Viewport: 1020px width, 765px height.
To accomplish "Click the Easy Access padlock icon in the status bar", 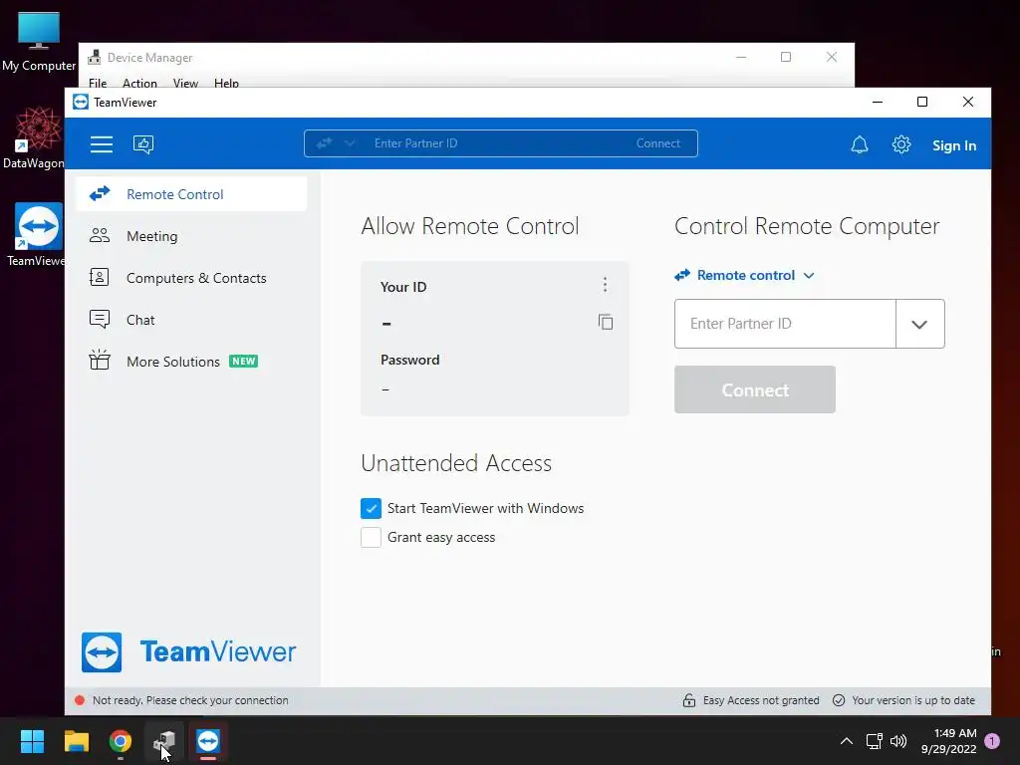I will (x=689, y=700).
